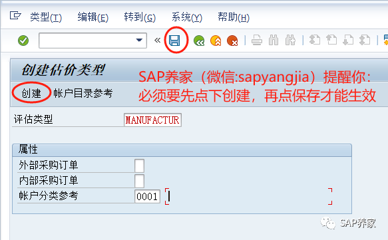Collapse the command field with the double-chevron

click(x=157, y=41)
